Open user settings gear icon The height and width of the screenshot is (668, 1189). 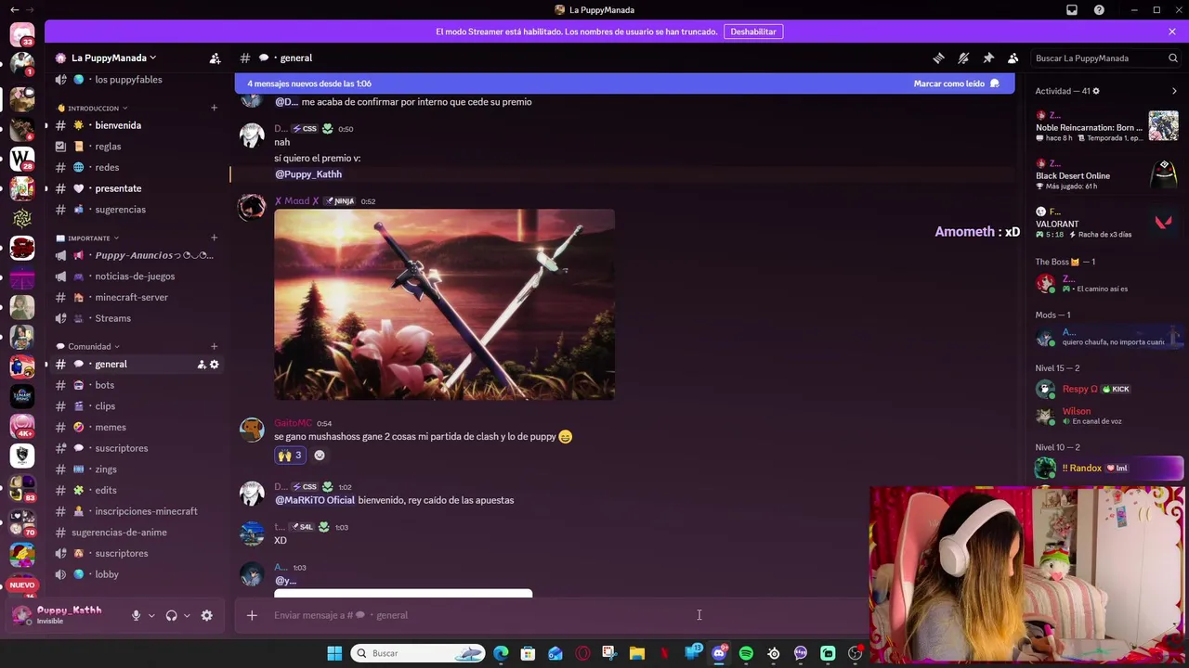206,615
